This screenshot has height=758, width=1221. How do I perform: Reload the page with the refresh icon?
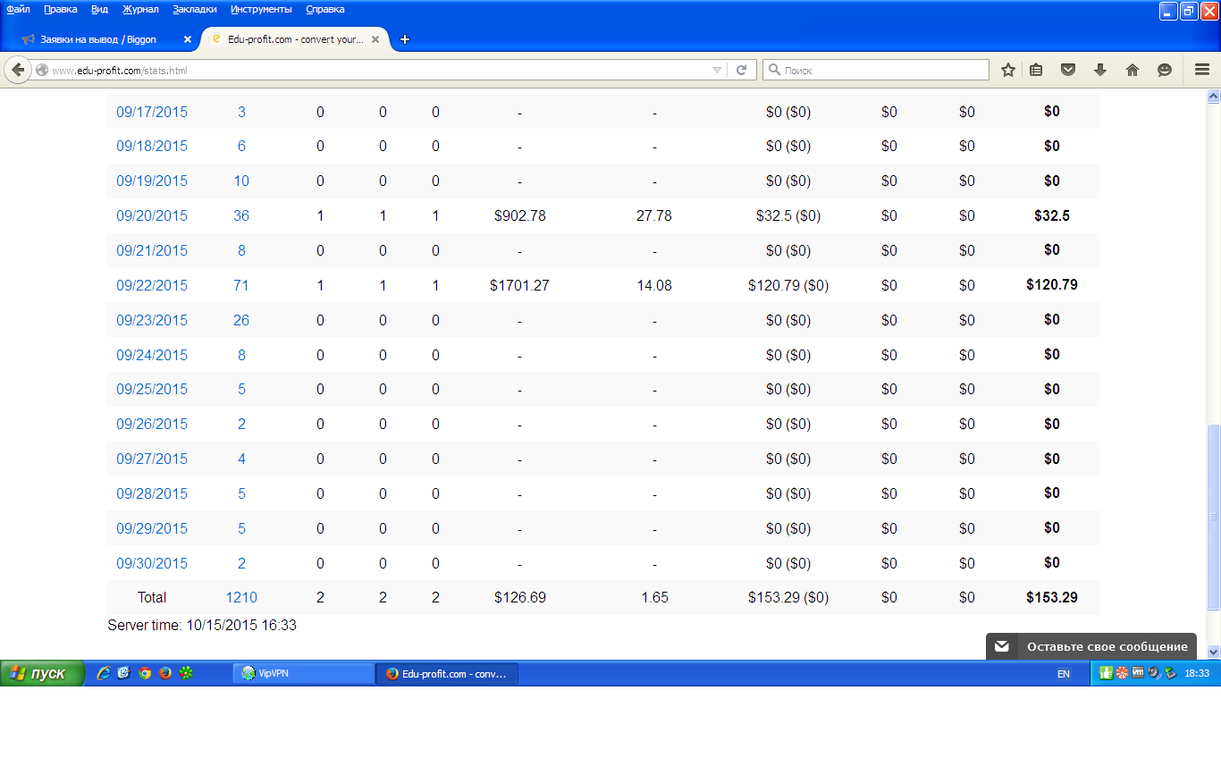(741, 70)
